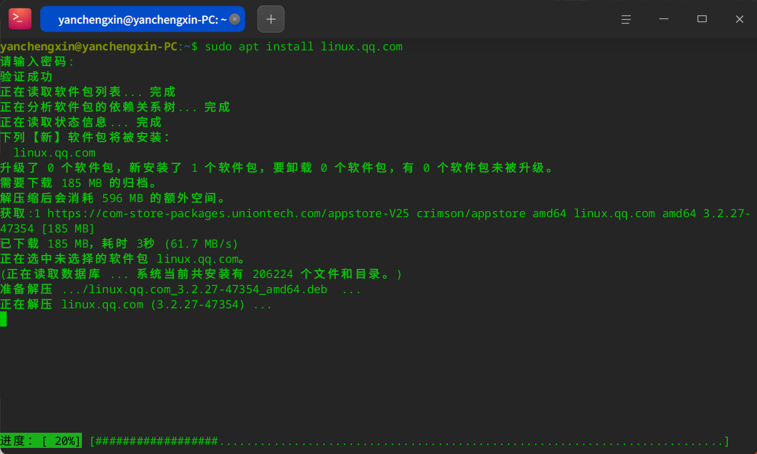Image resolution: width=757 pixels, height=454 pixels.
Task: Select the yanchengxin@yanchengxin-PC: ~ tab
Action: [143, 19]
